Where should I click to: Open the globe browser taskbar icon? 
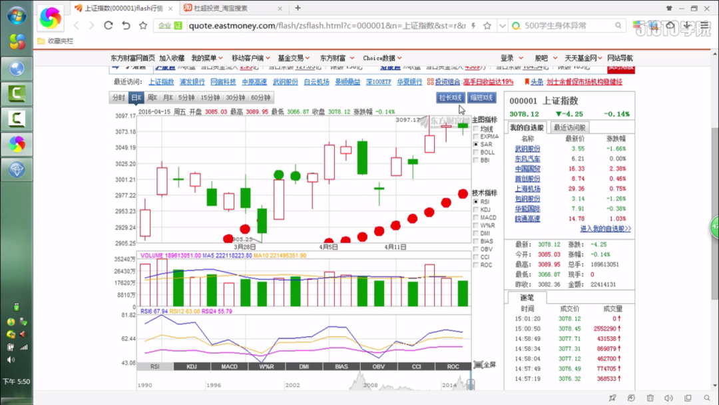(17, 69)
